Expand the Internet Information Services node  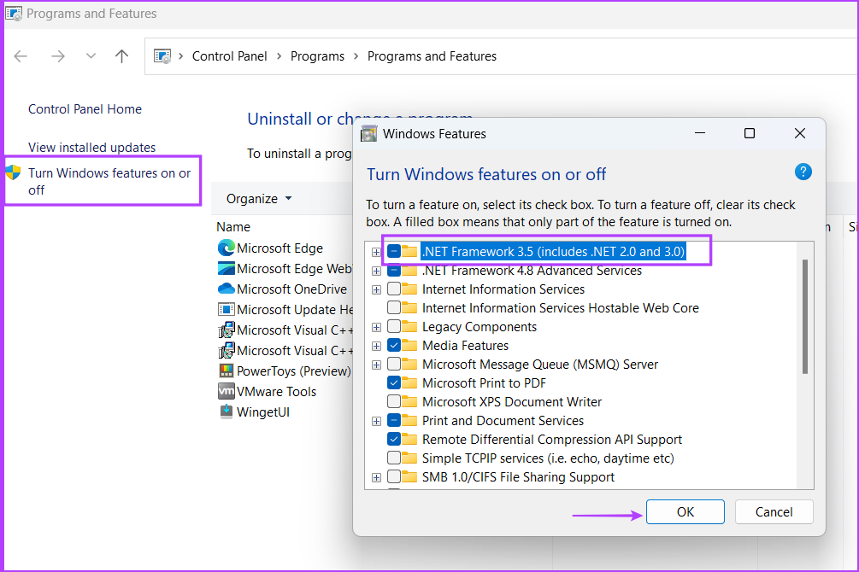[376, 289]
